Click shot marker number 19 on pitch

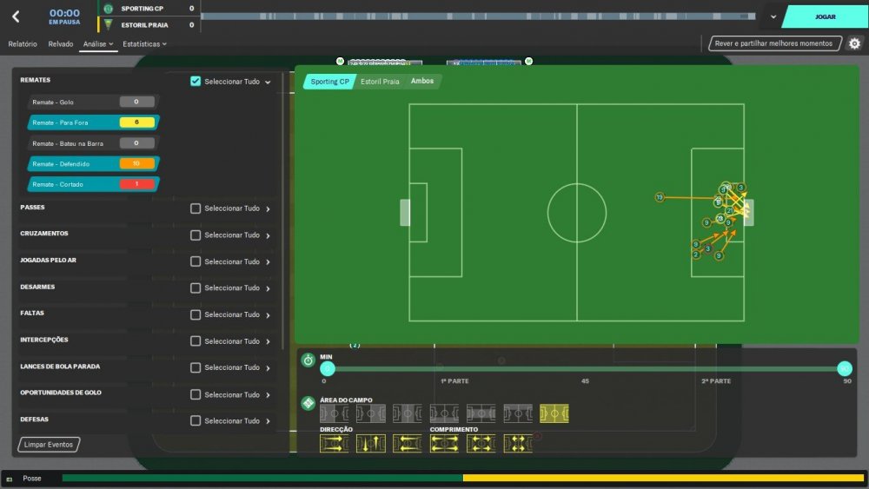point(660,197)
